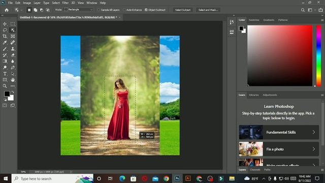Expand the Fundamental Skills tutorials
The height and width of the screenshot is (183, 325).
[279, 132]
